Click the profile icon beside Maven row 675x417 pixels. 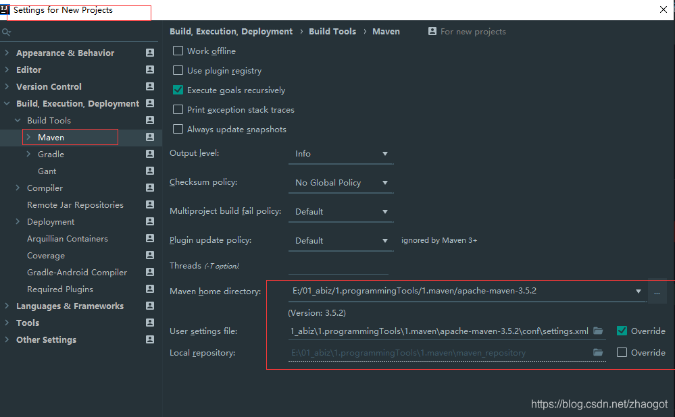(x=150, y=137)
